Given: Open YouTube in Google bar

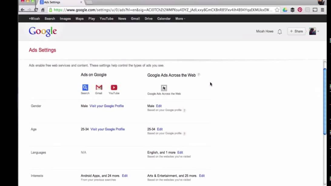Looking at the screenshot, I should (x=106, y=18).
